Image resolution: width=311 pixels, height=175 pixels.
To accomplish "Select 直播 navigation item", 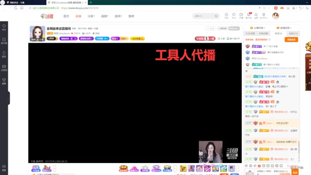I will pyautogui.click(x=78, y=16).
